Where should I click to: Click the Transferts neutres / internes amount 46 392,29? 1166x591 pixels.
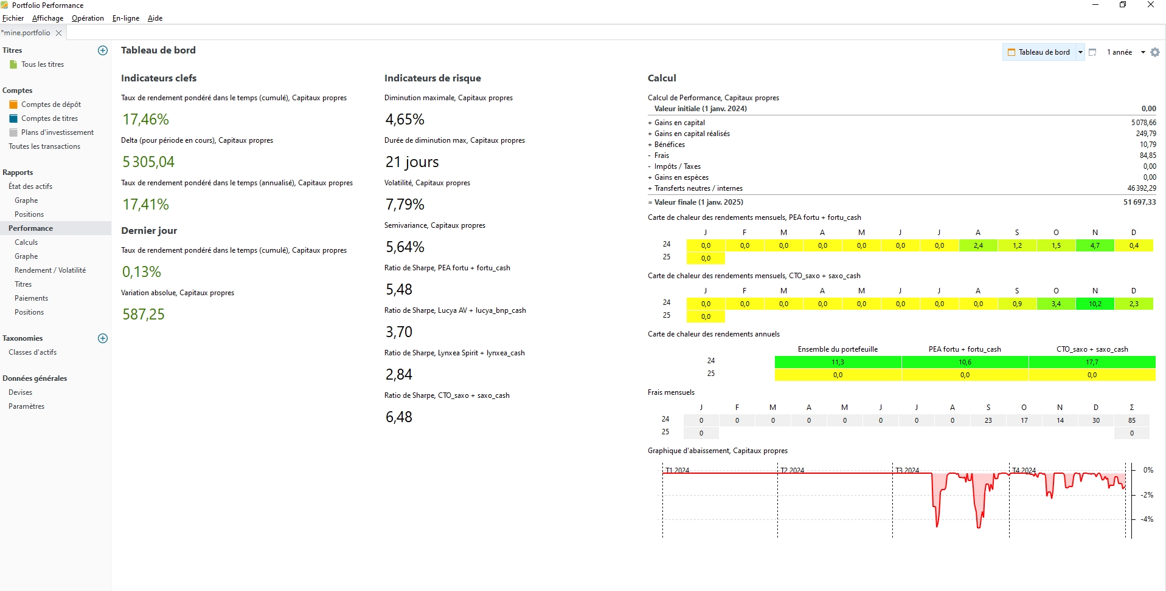[1142, 188]
